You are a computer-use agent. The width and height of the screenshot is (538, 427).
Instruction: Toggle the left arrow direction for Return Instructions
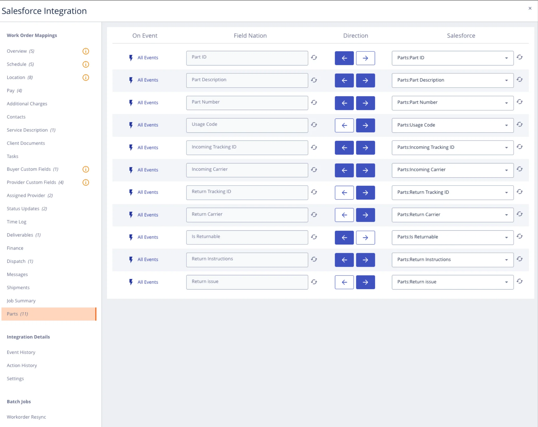[344, 260]
